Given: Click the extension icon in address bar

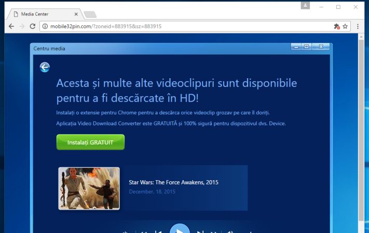Looking at the screenshot, I should point(337,26).
